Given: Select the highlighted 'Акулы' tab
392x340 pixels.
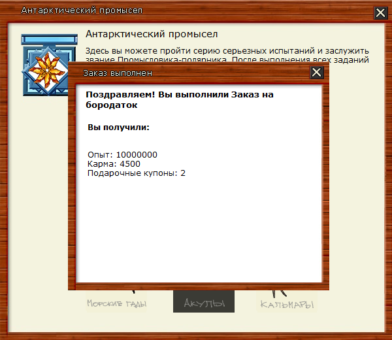Looking at the screenshot, I should click(x=203, y=303).
